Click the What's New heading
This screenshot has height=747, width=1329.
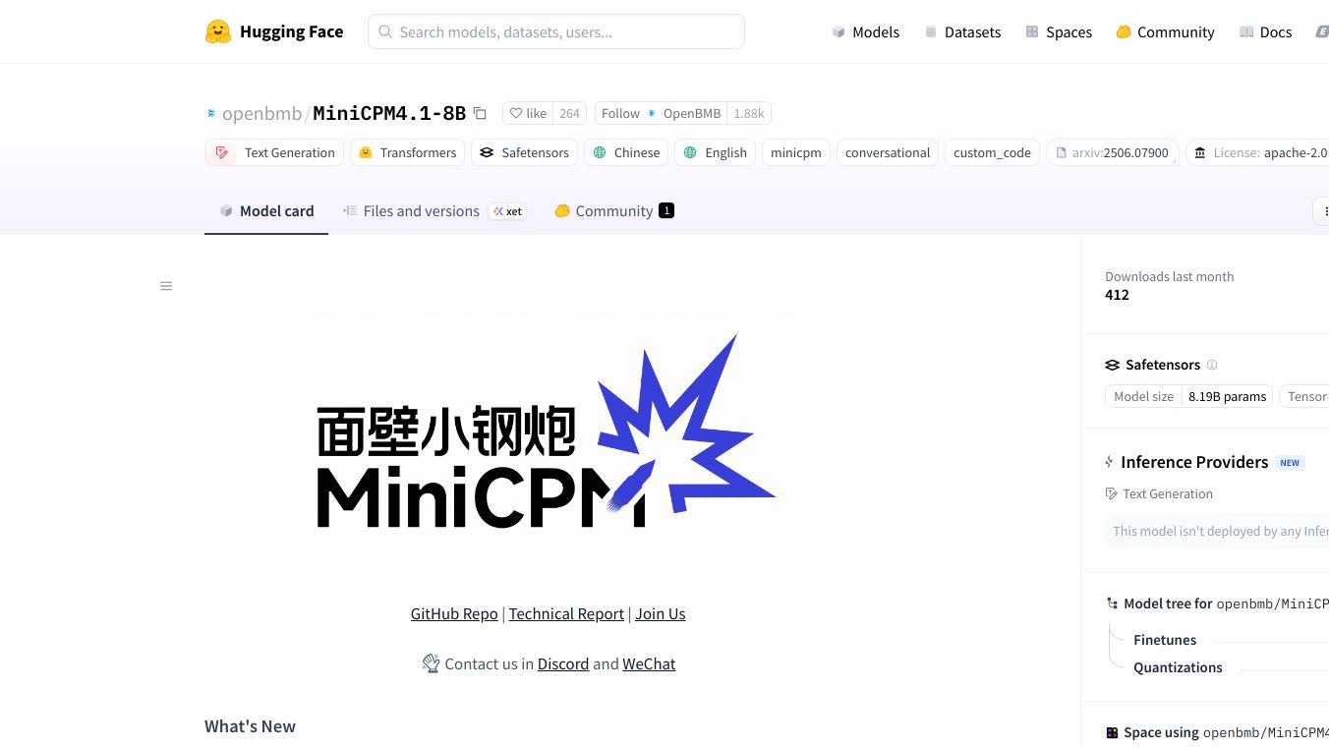pos(250,726)
